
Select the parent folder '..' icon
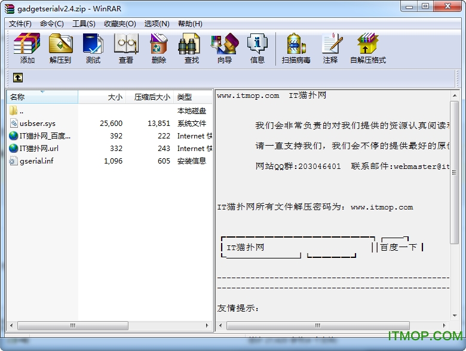(x=13, y=111)
